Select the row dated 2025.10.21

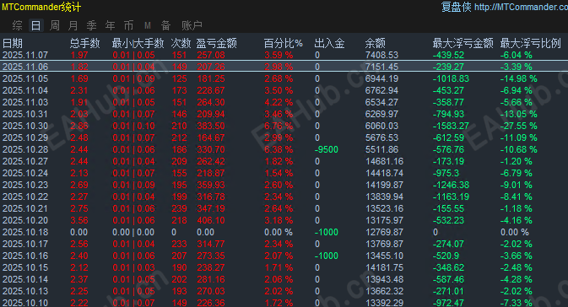pyautogui.click(x=284, y=208)
